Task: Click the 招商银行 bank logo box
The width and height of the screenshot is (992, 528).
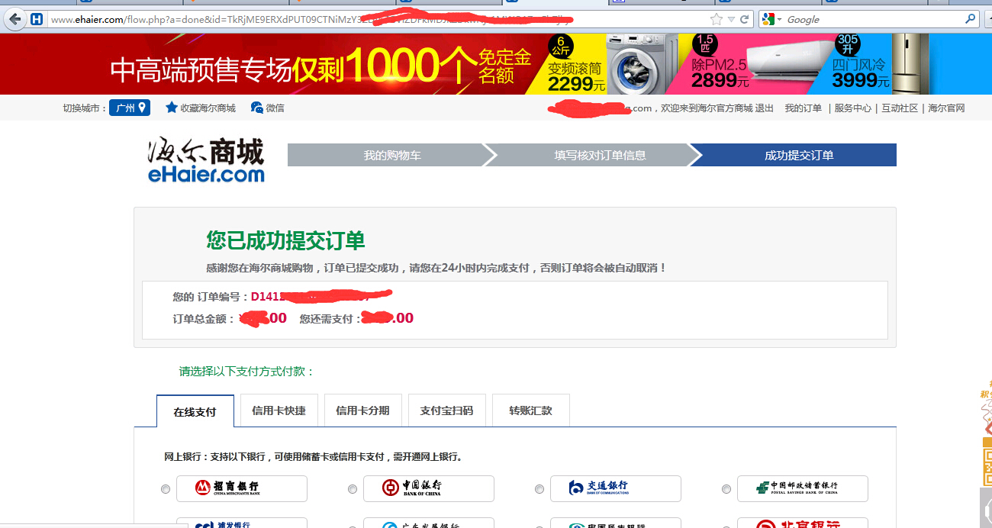Action: (242, 488)
